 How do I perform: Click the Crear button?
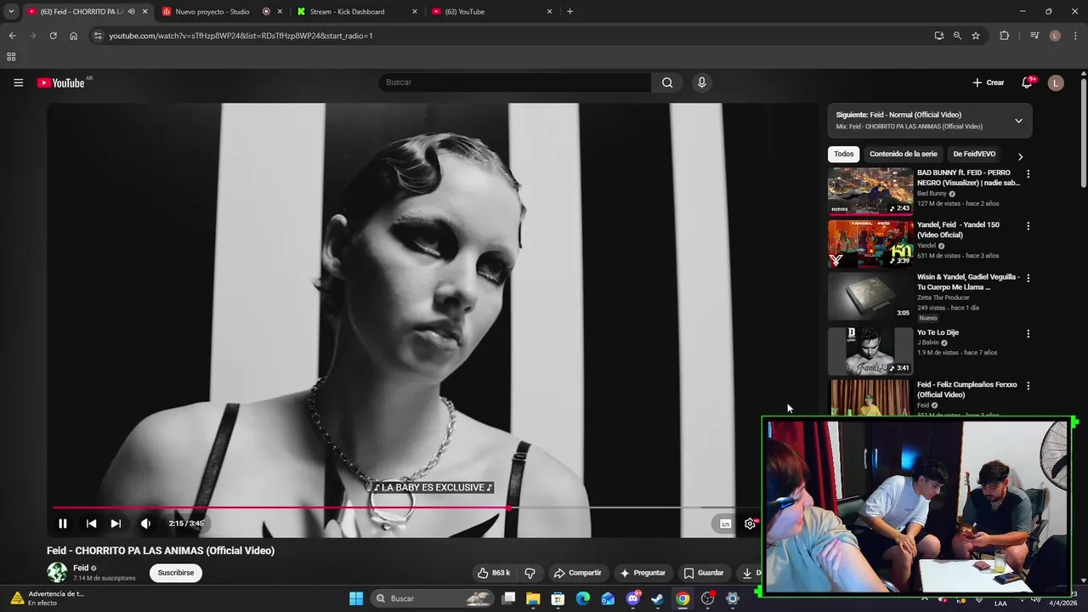[x=989, y=82]
